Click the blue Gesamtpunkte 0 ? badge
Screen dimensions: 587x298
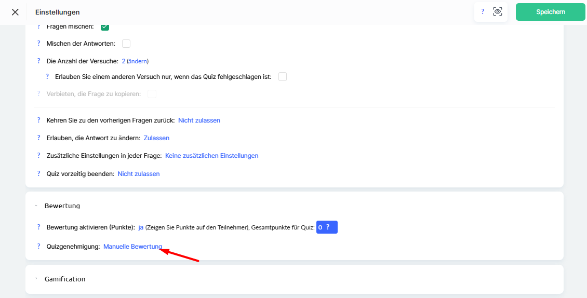(327, 227)
